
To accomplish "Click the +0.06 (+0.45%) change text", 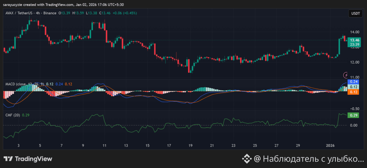I will click(124, 13).
